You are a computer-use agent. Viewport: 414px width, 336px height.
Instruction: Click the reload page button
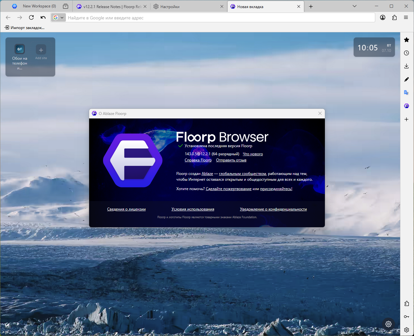pyautogui.click(x=31, y=18)
